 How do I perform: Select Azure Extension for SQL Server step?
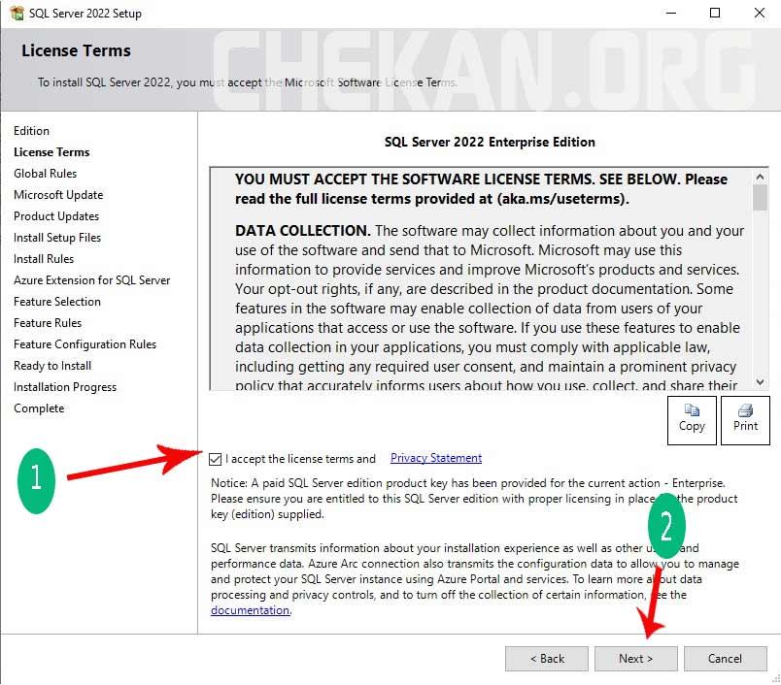tap(91, 280)
